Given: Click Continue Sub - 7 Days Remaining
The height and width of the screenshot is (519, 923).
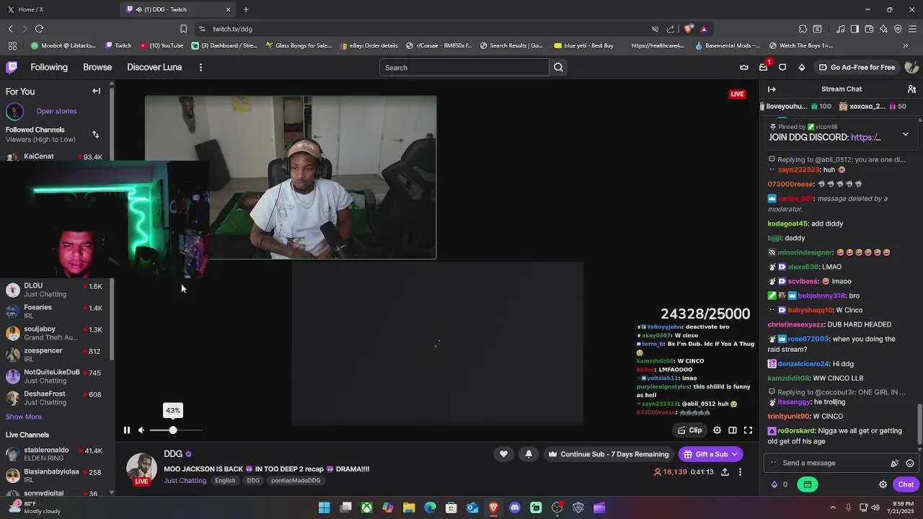Looking at the screenshot, I should pyautogui.click(x=609, y=454).
